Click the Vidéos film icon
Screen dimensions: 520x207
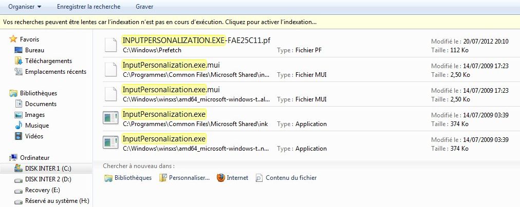coord(18,136)
